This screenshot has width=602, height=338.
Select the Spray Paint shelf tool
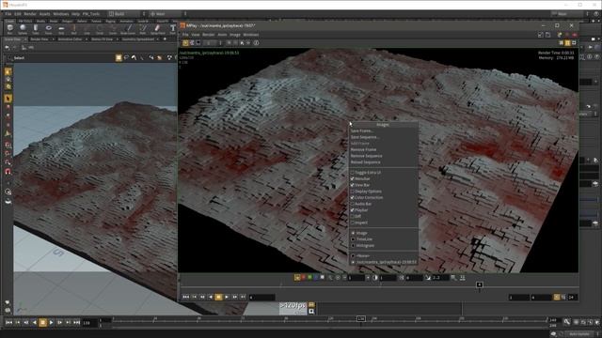pos(157,28)
